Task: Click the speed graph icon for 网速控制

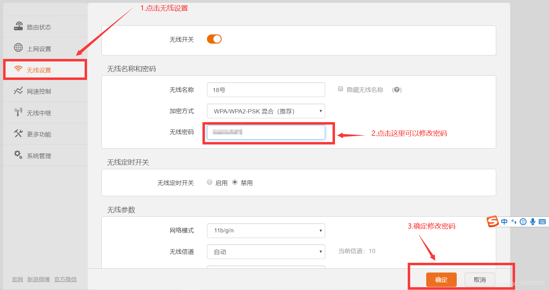Action: 18,91
